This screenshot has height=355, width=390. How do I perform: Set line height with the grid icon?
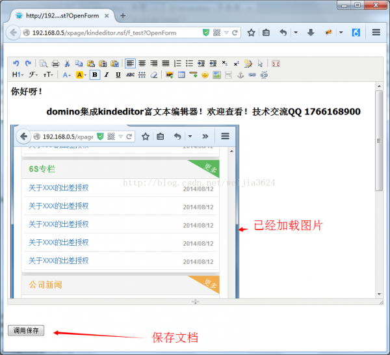(142, 75)
